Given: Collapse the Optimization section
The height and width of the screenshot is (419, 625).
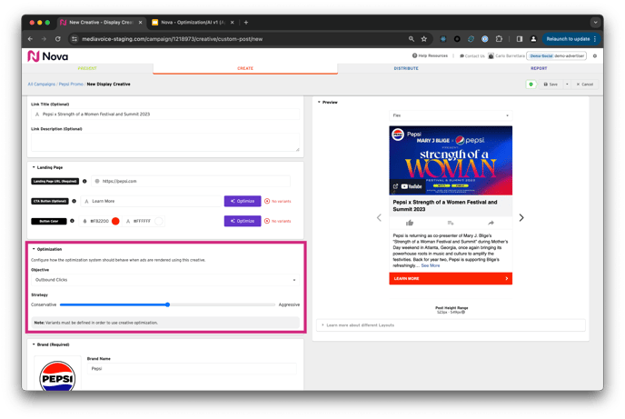Looking at the screenshot, I should 34,249.
